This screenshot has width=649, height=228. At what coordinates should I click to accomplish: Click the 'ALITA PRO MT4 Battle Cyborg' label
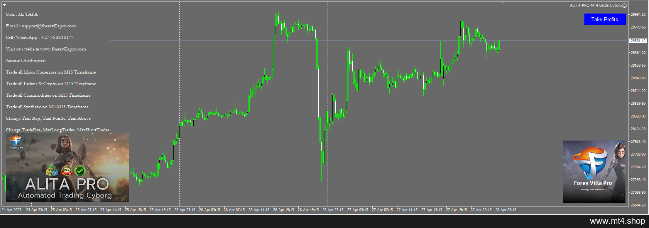point(595,5)
